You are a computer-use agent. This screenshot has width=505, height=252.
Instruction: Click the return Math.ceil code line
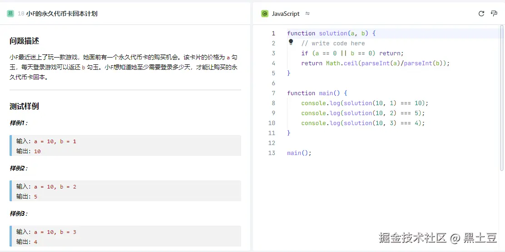tap(375, 63)
